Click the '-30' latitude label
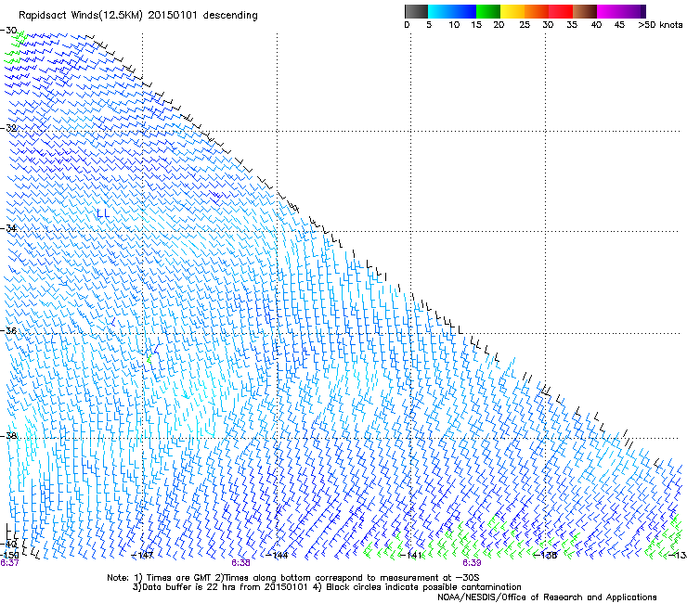 [8, 31]
